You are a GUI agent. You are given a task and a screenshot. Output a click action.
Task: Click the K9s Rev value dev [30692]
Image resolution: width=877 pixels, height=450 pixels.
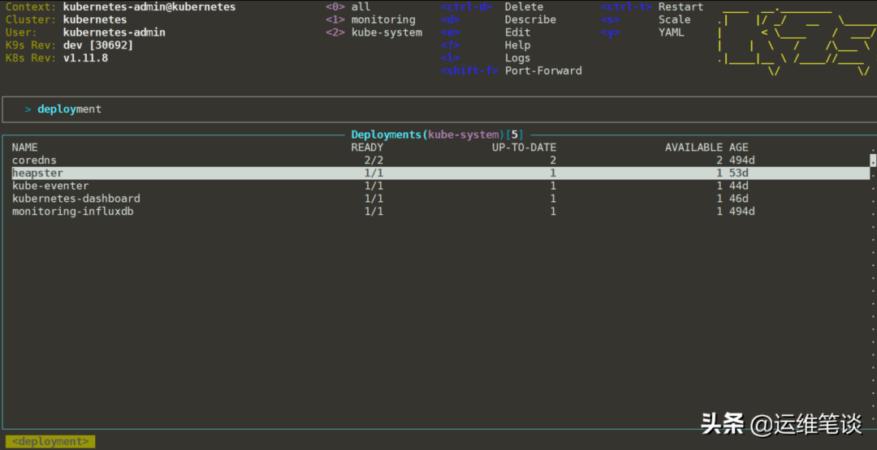[x=98, y=45]
